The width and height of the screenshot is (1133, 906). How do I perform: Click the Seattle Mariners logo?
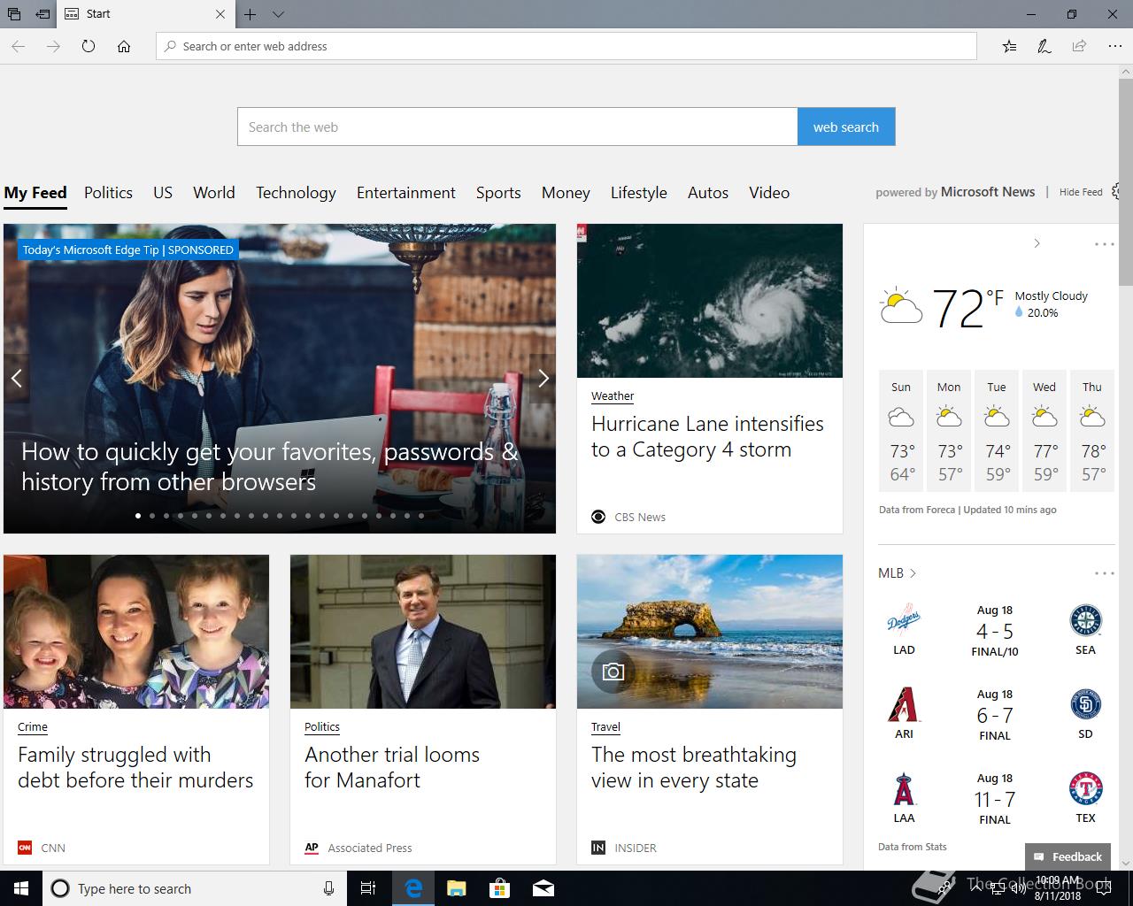point(1085,621)
